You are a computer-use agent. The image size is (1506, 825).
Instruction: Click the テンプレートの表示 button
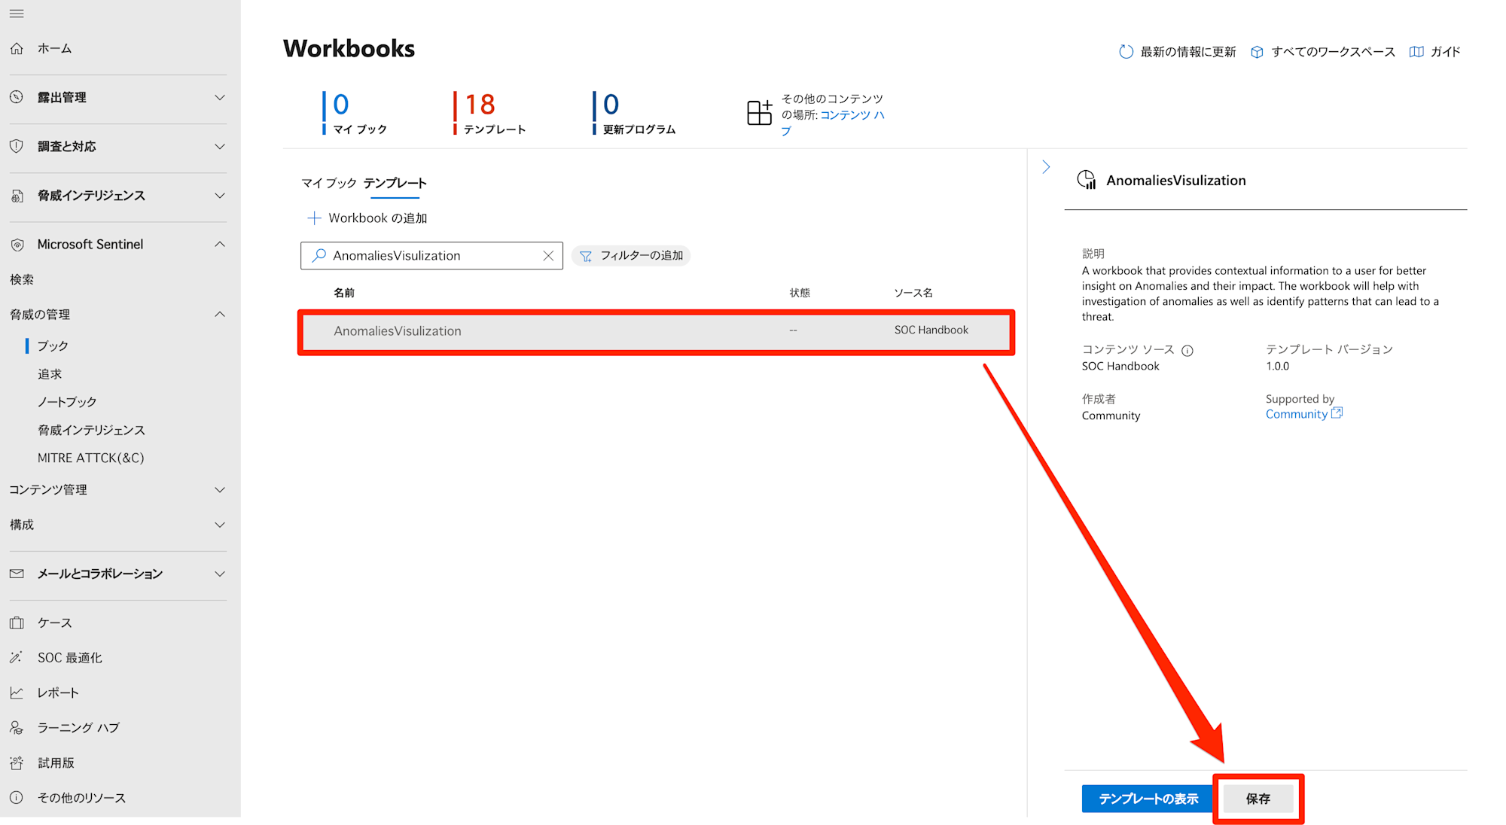(1148, 799)
